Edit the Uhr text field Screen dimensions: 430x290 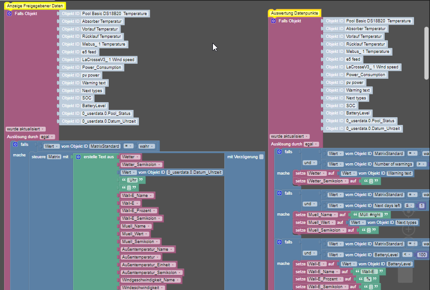pos(133,180)
